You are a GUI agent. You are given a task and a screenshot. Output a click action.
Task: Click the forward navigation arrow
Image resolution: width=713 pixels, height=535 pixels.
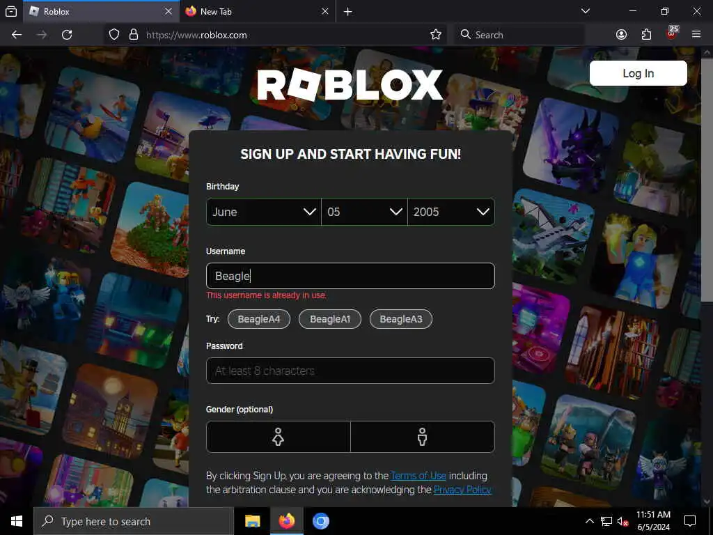[x=42, y=35]
